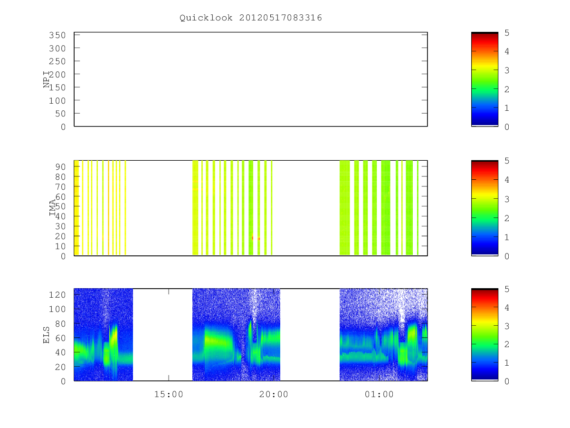The width and height of the screenshot is (570, 428).
Task: Click the 100 tick on NPI axis
Action: [57, 100]
